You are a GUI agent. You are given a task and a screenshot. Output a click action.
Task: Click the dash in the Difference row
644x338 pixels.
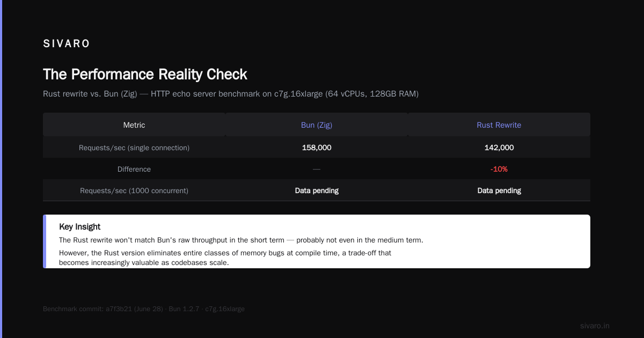317,169
